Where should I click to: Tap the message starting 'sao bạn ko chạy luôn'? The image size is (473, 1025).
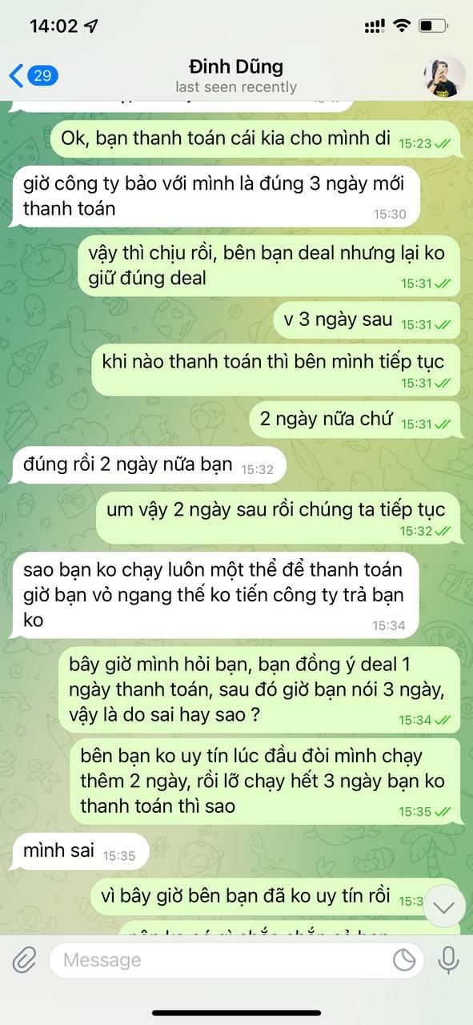(214, 595)
